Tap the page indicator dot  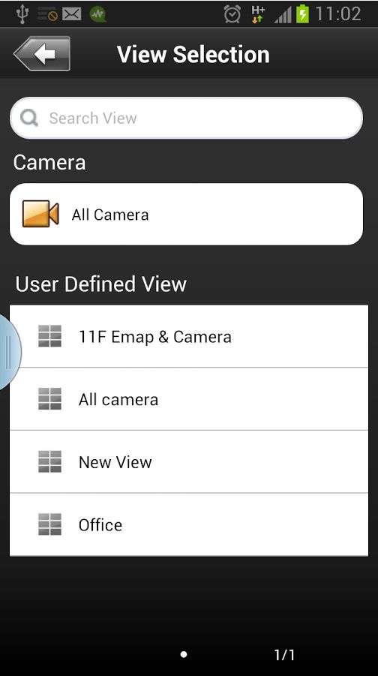184,654
